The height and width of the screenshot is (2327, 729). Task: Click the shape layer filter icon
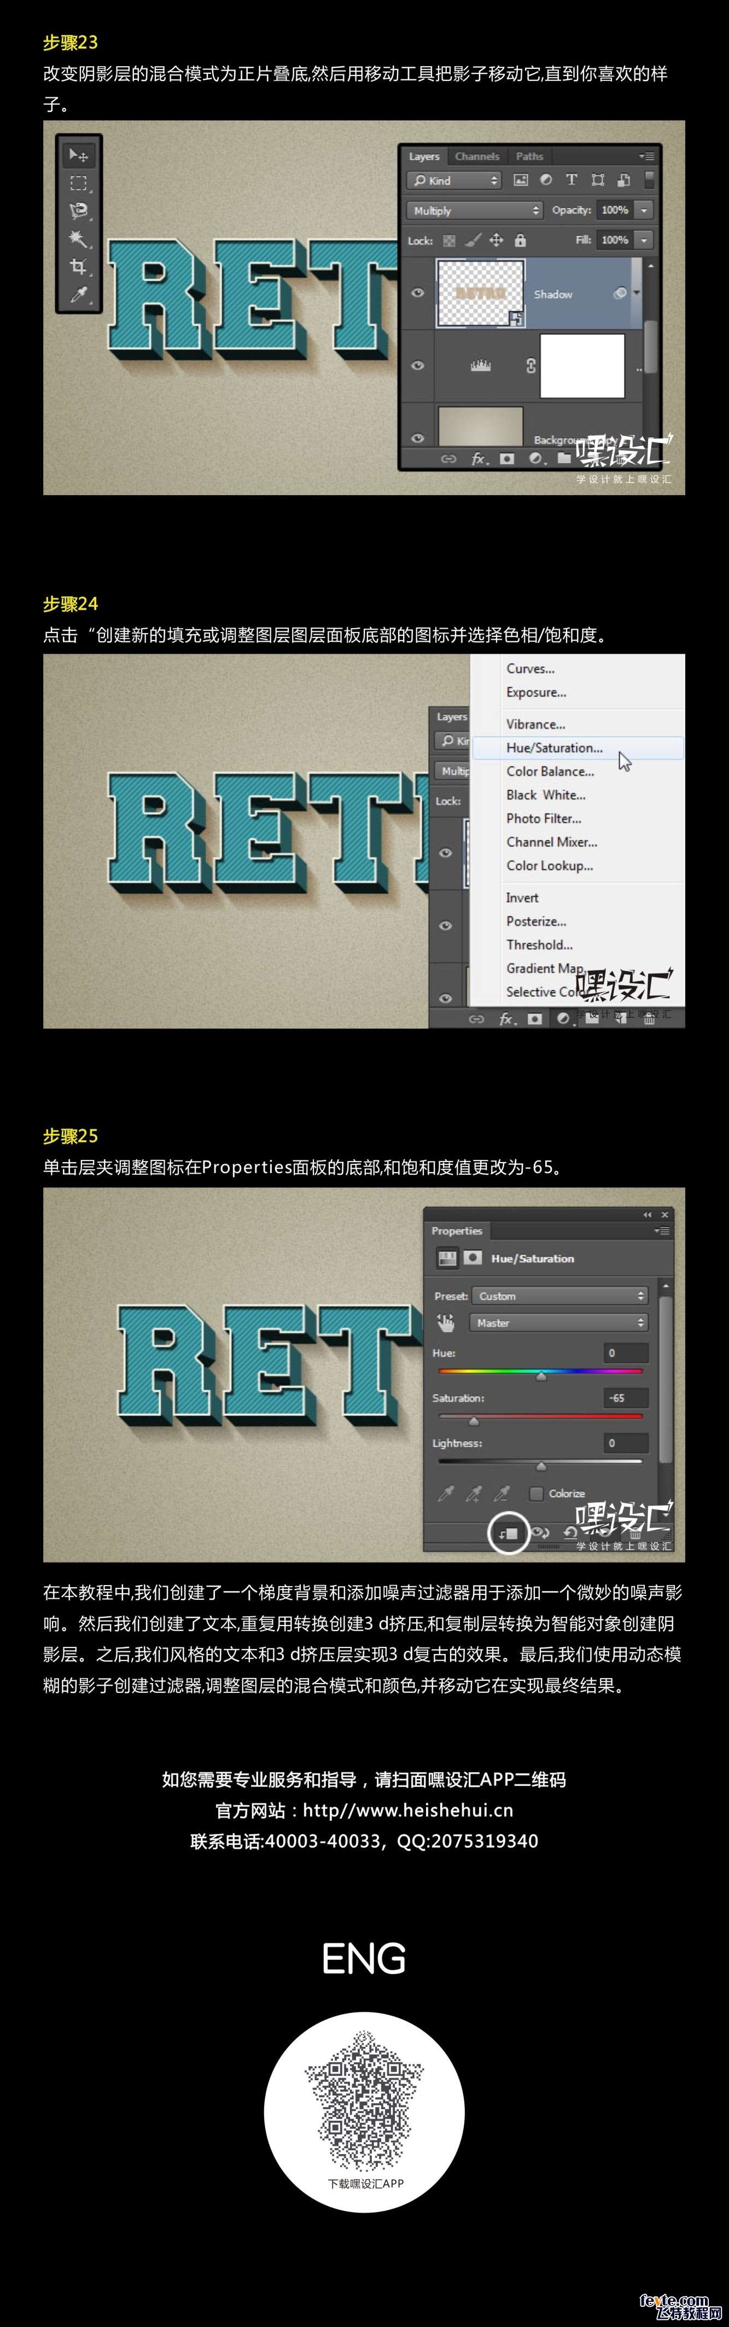(597, 180)
